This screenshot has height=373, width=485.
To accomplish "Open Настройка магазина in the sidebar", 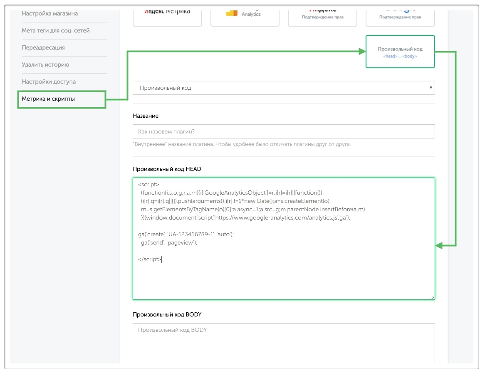I will 50,14.
